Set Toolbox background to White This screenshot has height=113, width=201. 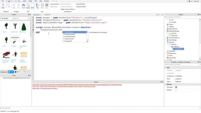[11, 72]
